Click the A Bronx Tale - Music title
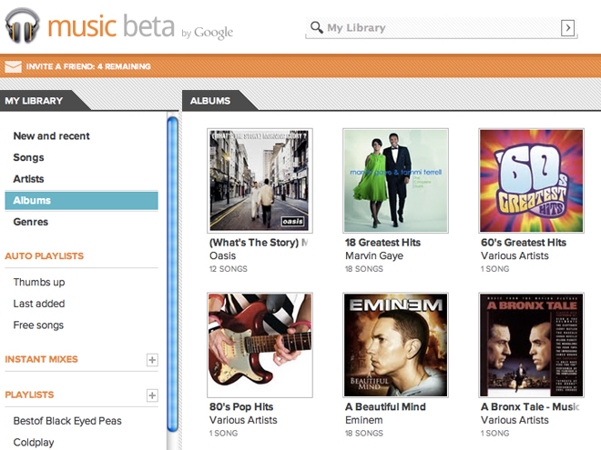Screen dimensions: 601x450 [x=530, y=406]
